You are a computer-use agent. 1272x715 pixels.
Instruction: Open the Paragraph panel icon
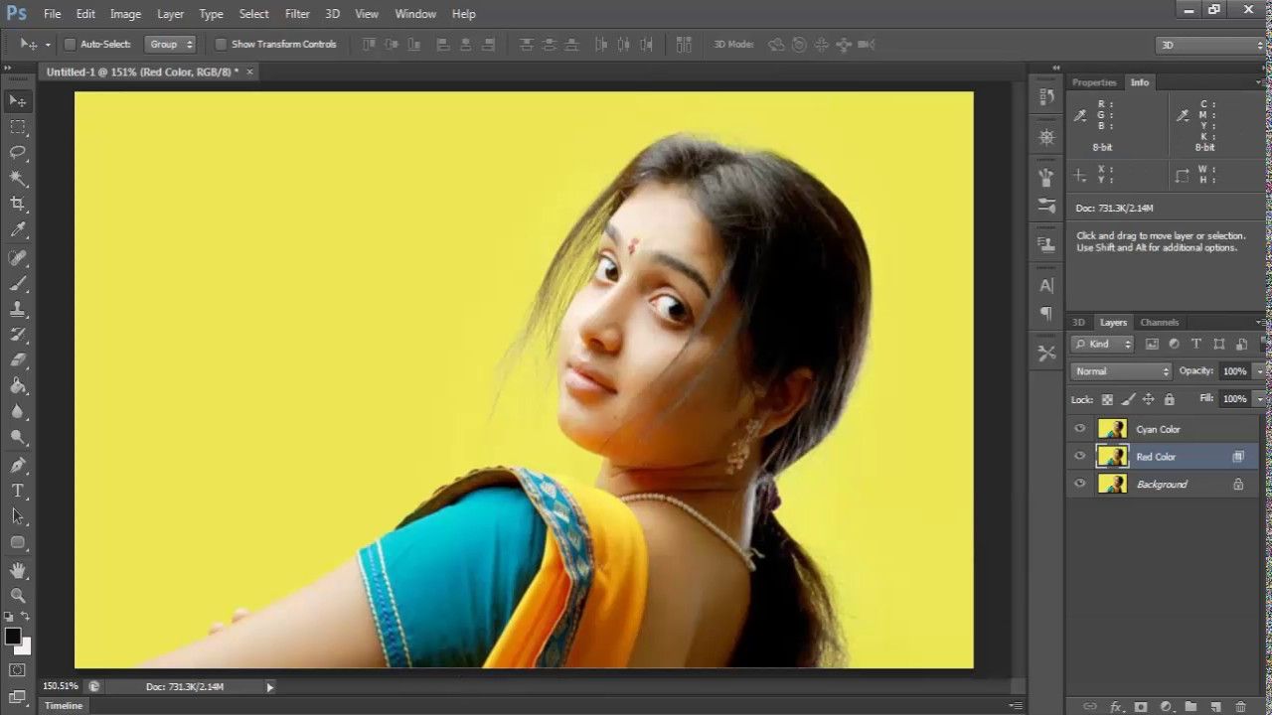[1046, 314]
